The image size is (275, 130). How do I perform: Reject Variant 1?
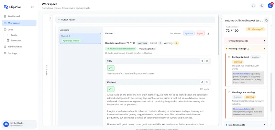click(200, 33)
